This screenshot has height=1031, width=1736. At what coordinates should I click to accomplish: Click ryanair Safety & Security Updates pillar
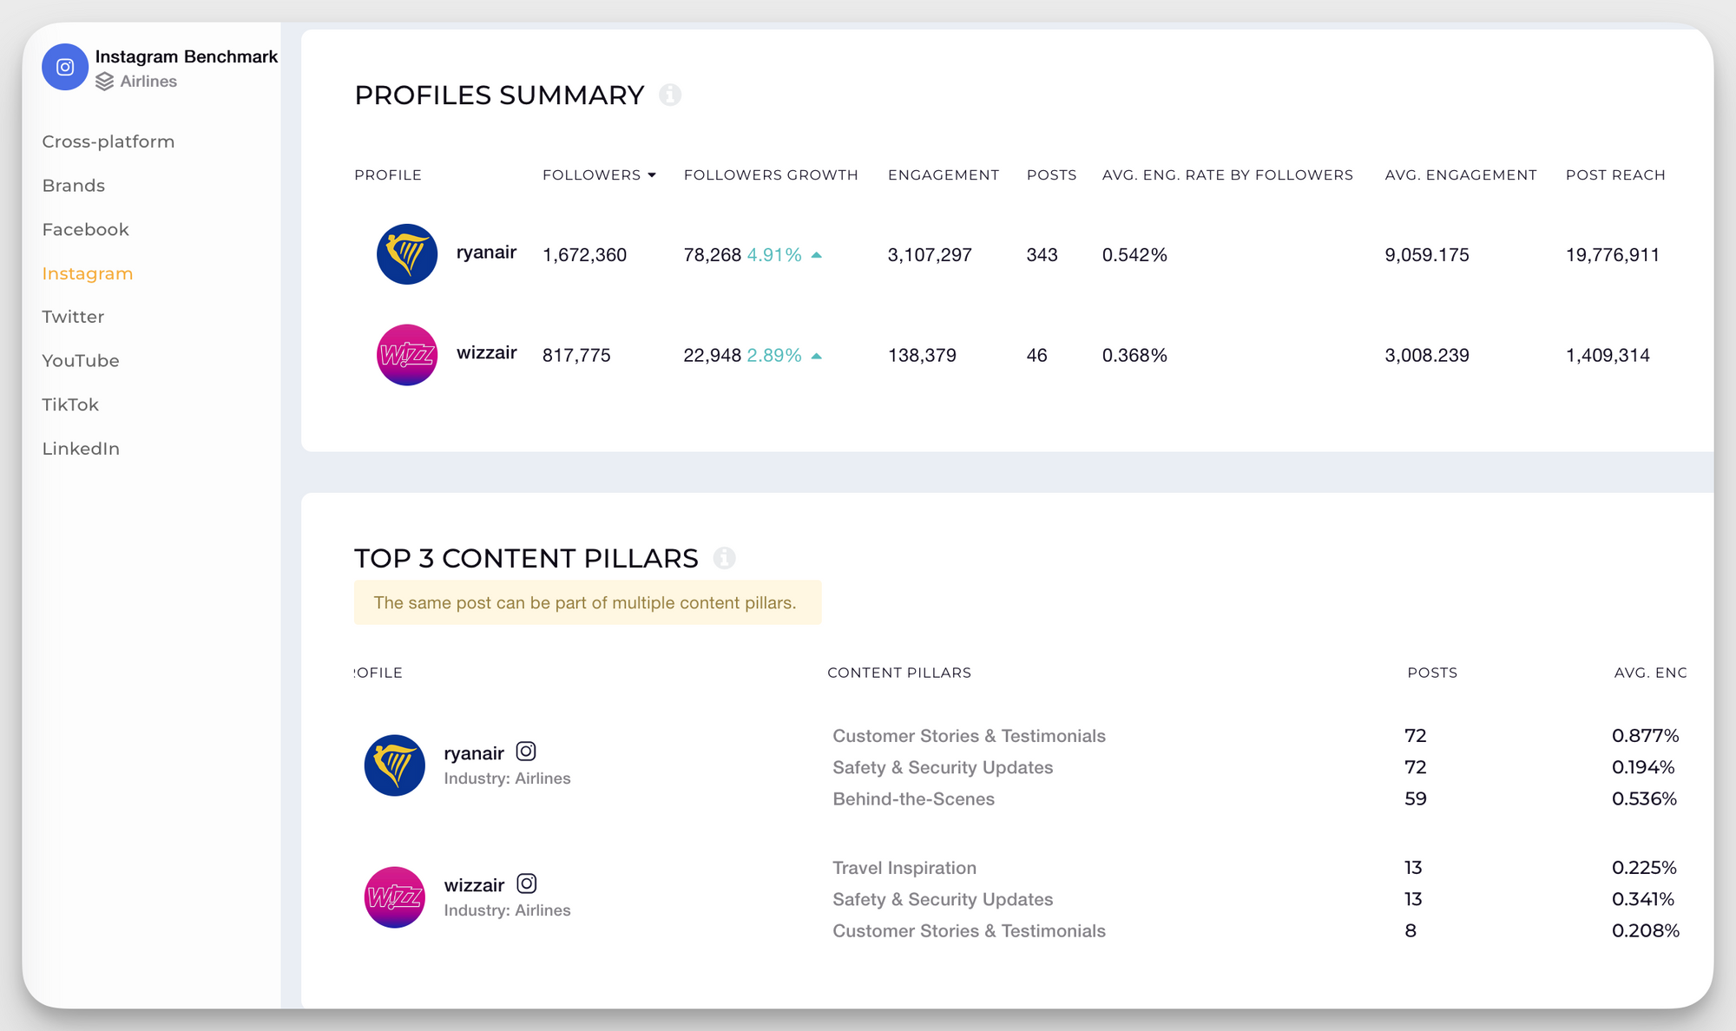(x=943, y=767)
